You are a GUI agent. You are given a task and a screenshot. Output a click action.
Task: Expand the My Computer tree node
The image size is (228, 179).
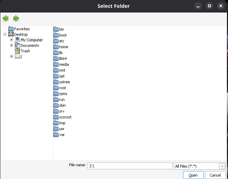point(11,40)
